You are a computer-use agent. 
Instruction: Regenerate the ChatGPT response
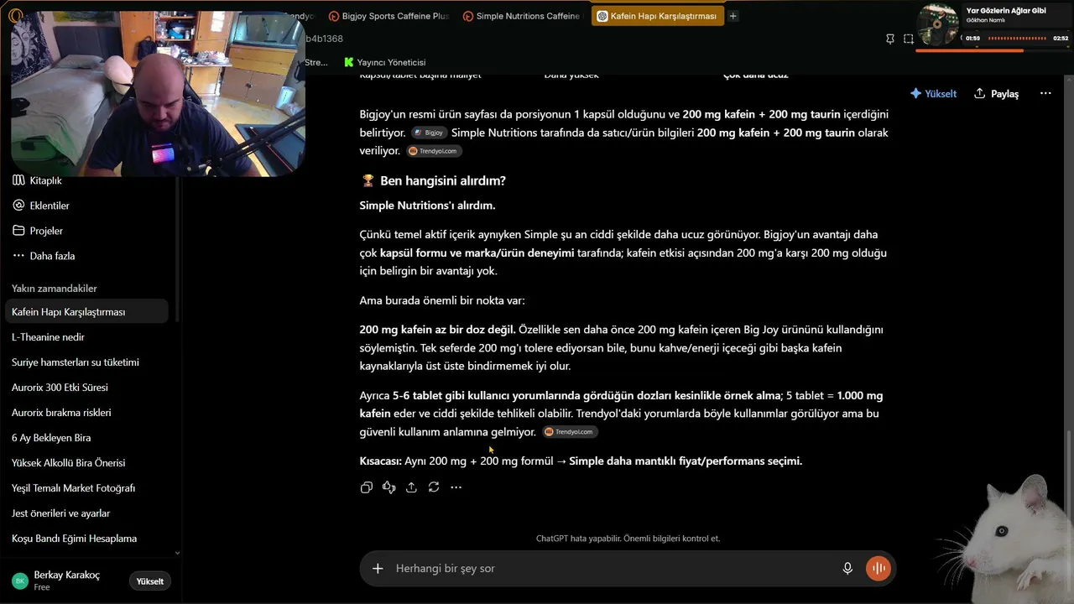434,487
